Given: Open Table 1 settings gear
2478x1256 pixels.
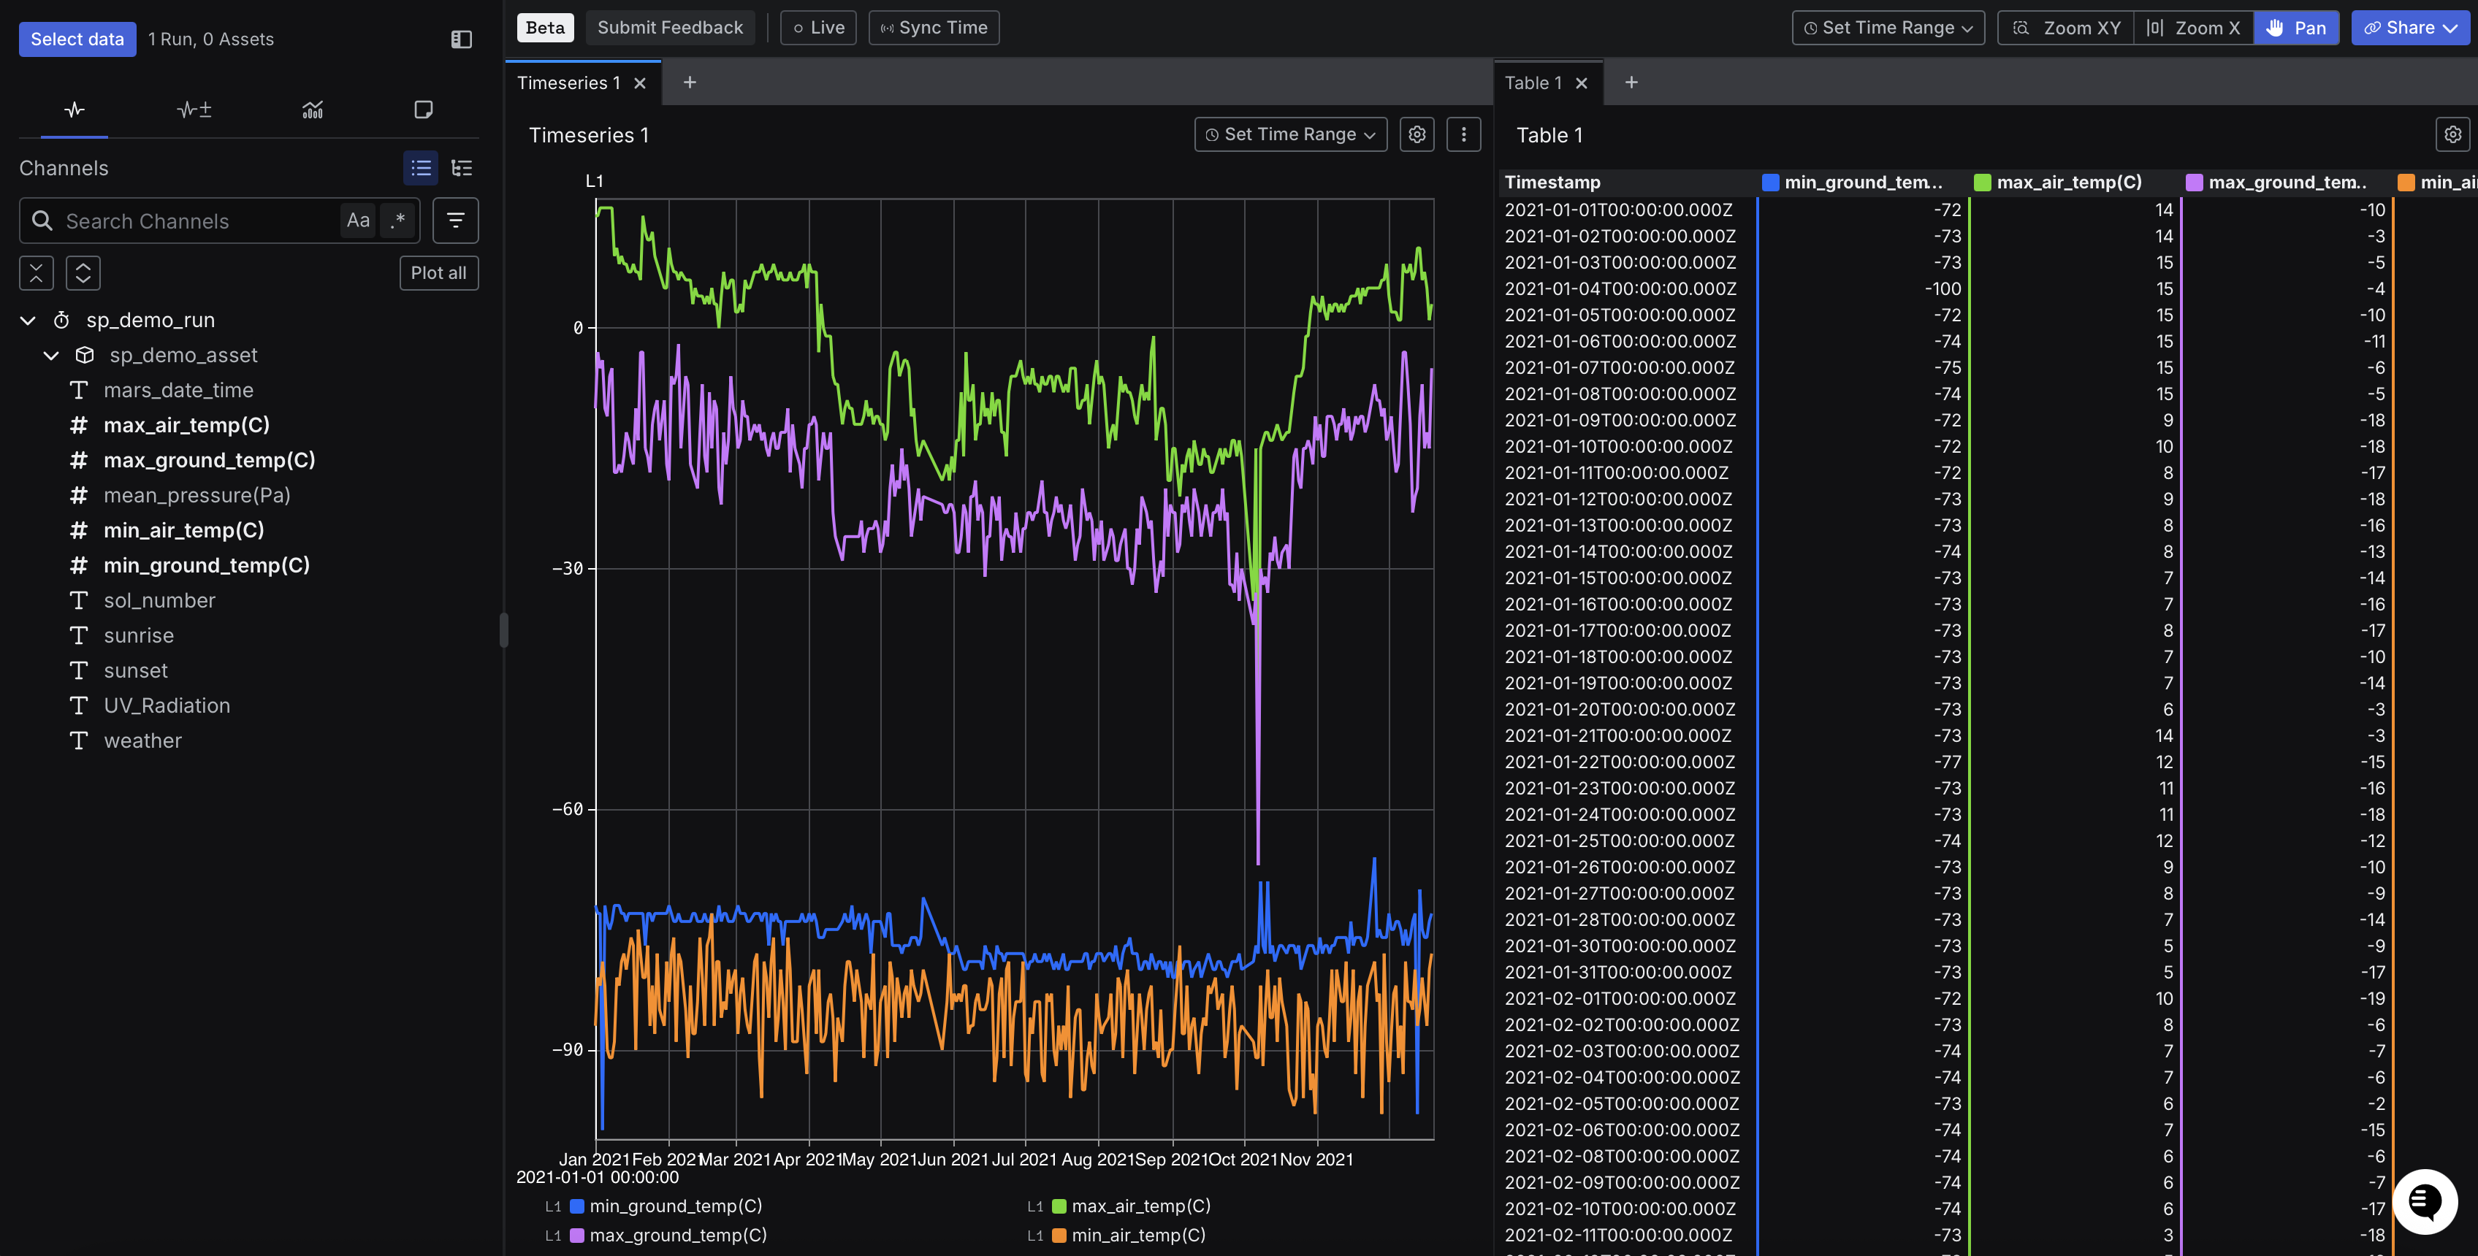Looking at the screenshot, I should (x=2452, y=134).
